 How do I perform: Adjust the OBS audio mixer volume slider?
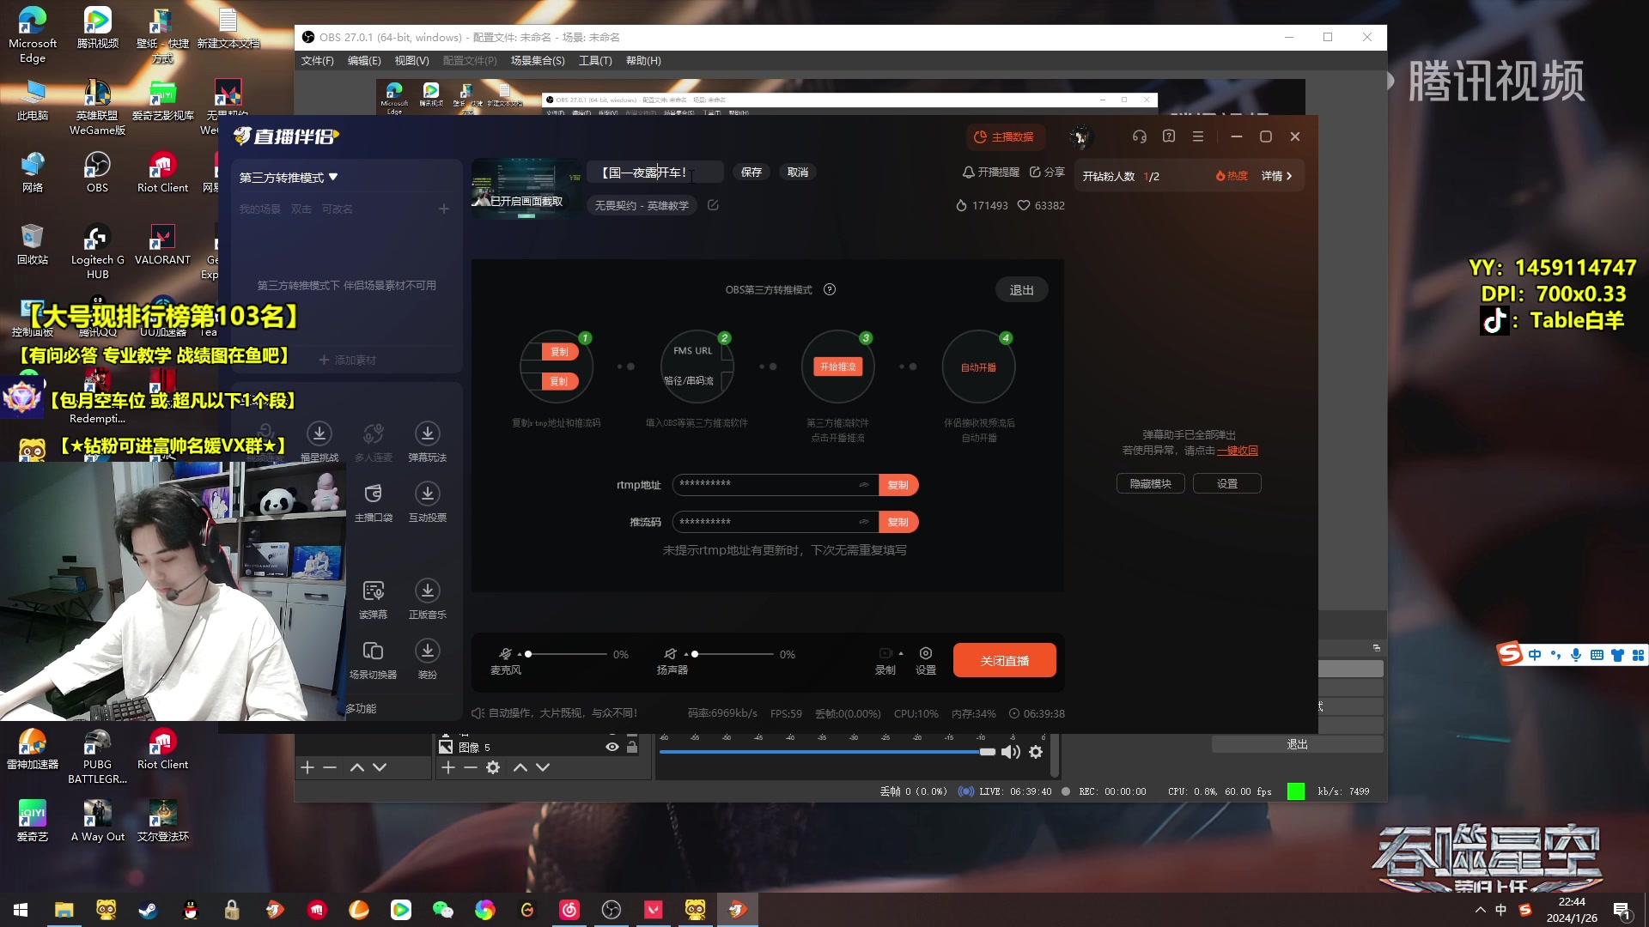987,752
